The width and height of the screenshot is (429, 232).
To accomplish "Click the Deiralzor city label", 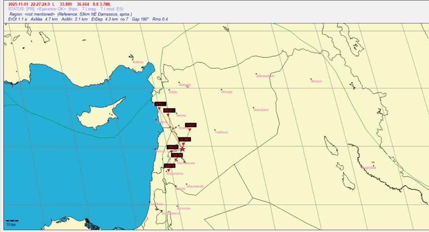I will [x=261, y=110].
